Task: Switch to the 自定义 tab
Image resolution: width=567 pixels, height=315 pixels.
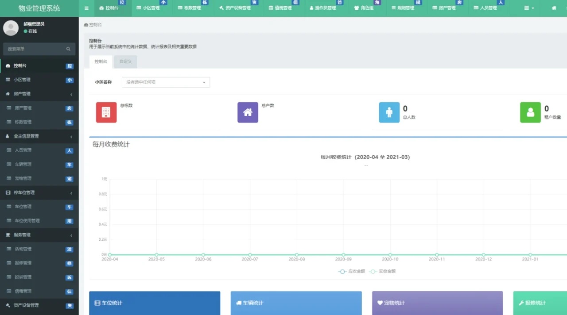Action: pyautogui.click(x=125, y=61)
